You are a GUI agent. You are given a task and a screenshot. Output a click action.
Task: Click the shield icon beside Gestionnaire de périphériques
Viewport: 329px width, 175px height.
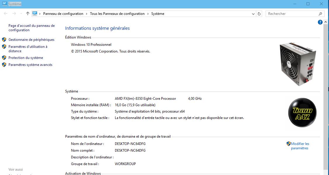(4, 40)
